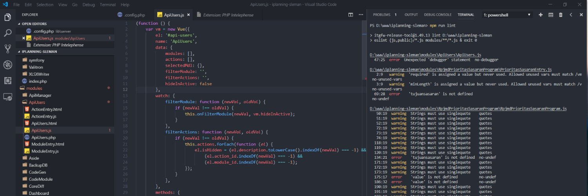Expand the Aside folder
Image resolution: width=588 pixels, height=196 pixels.
(34, 158)
